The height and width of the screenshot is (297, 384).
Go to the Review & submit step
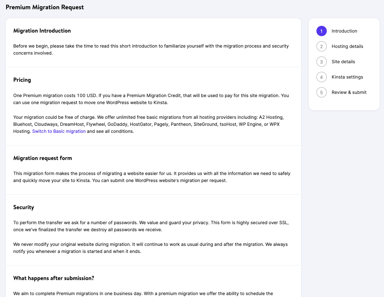(349, 92)
